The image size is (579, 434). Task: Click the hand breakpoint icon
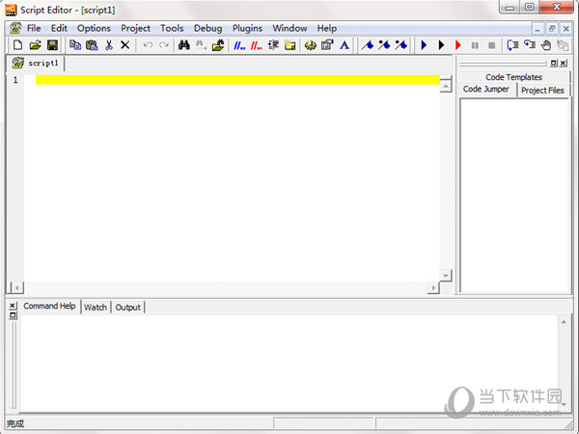546,45
